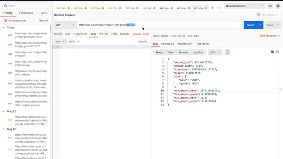
Task: Click the Cookies link
Action: pyautogui.click(x=137, y=34)
